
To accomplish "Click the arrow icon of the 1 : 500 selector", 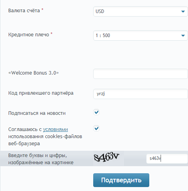I will (183, 36).
